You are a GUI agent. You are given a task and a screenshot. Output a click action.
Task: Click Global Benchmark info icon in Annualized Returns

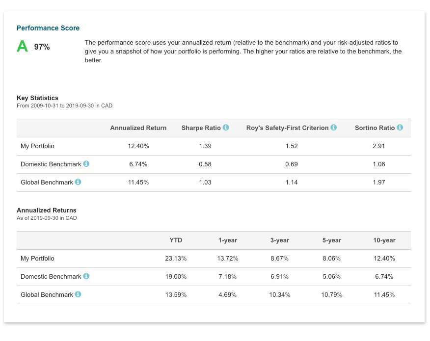[x=78, y=294]
